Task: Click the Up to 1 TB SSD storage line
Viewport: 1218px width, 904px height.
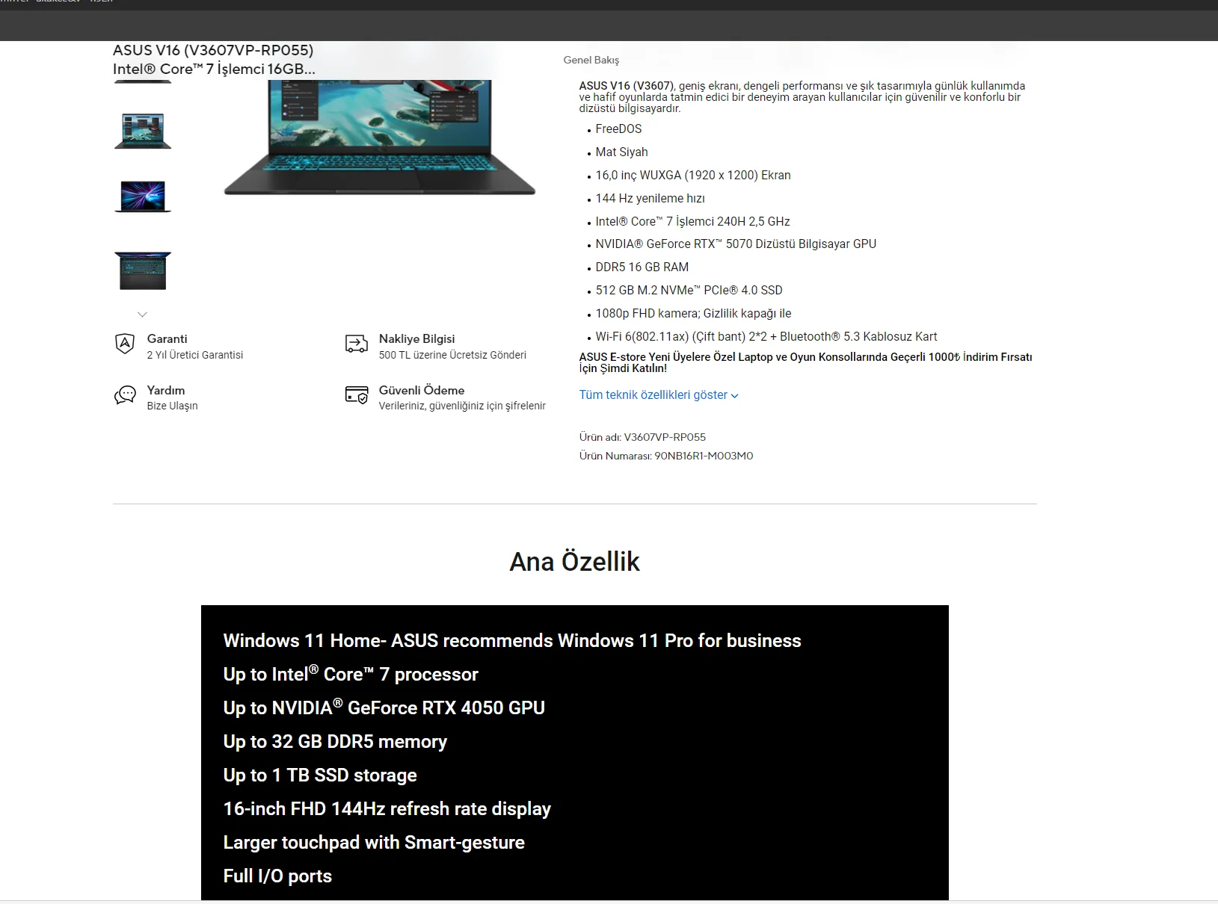Action: tap(320, 775)
